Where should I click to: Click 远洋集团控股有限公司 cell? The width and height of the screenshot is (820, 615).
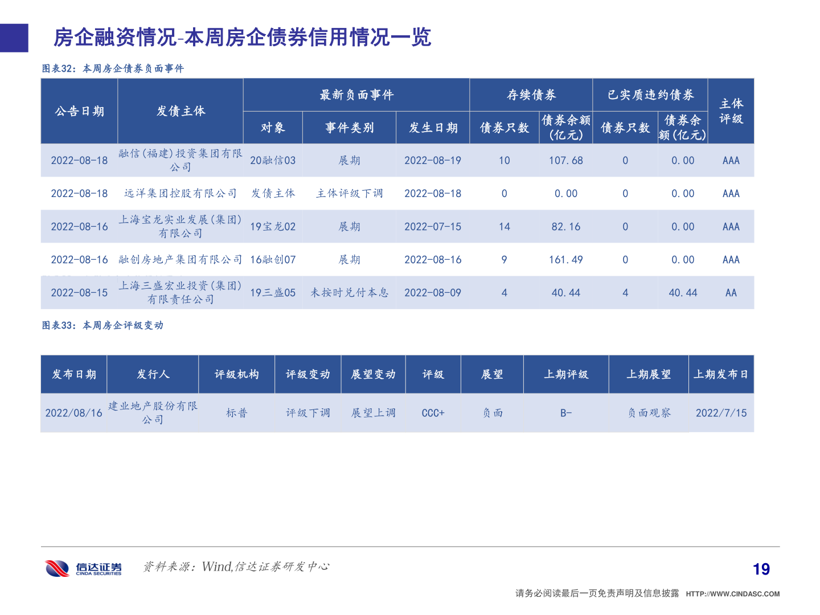pos(181,194)
